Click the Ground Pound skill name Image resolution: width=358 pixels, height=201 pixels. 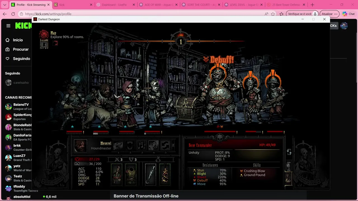254,175
